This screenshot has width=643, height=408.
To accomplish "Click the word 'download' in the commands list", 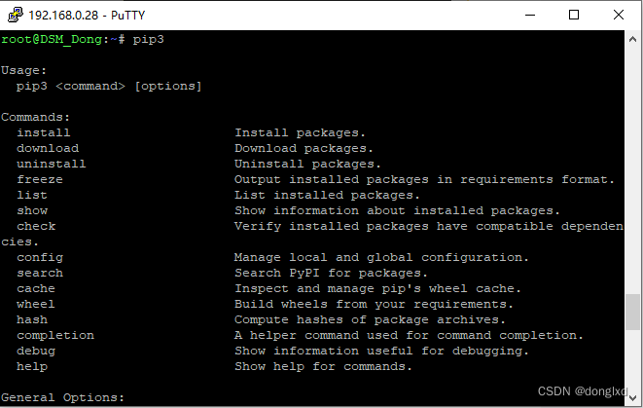I will point(48,148).
